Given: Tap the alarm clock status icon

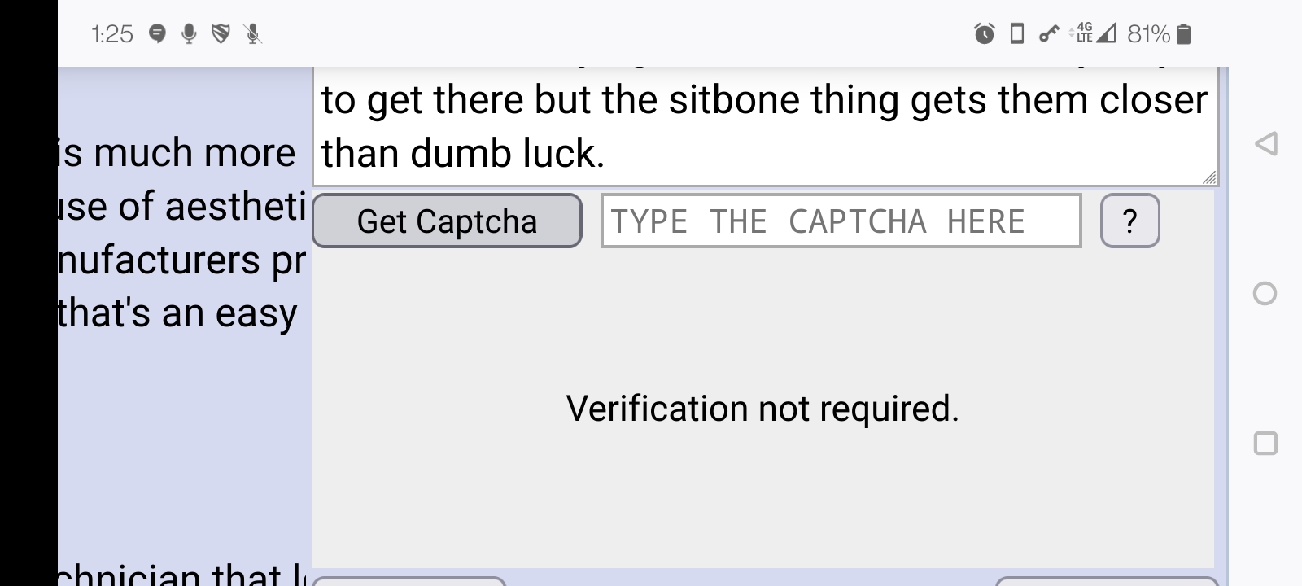Looking at the screenshot, I should pyautogui.click(x=985, y=34).
